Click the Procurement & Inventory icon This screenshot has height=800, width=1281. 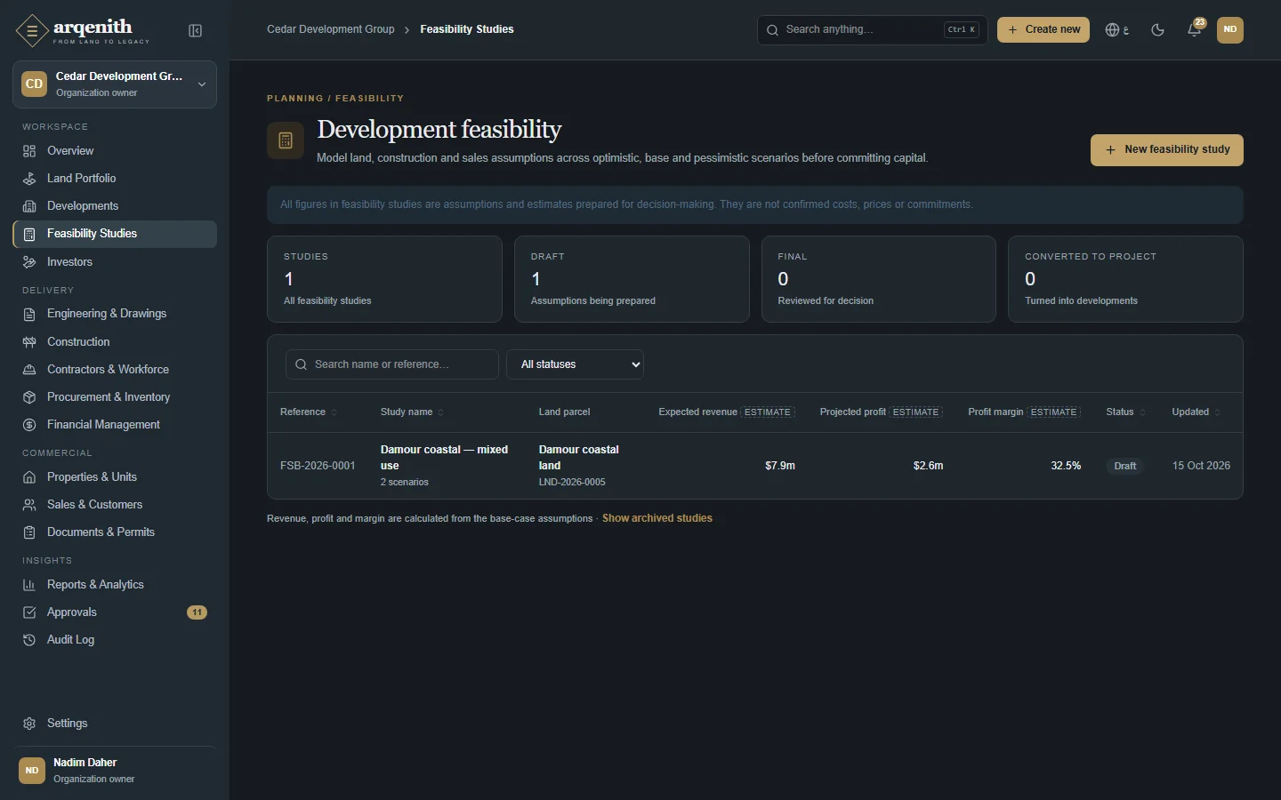[x=29, y=397]
